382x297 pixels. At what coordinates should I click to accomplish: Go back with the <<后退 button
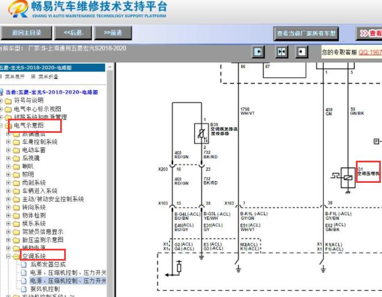73,33
